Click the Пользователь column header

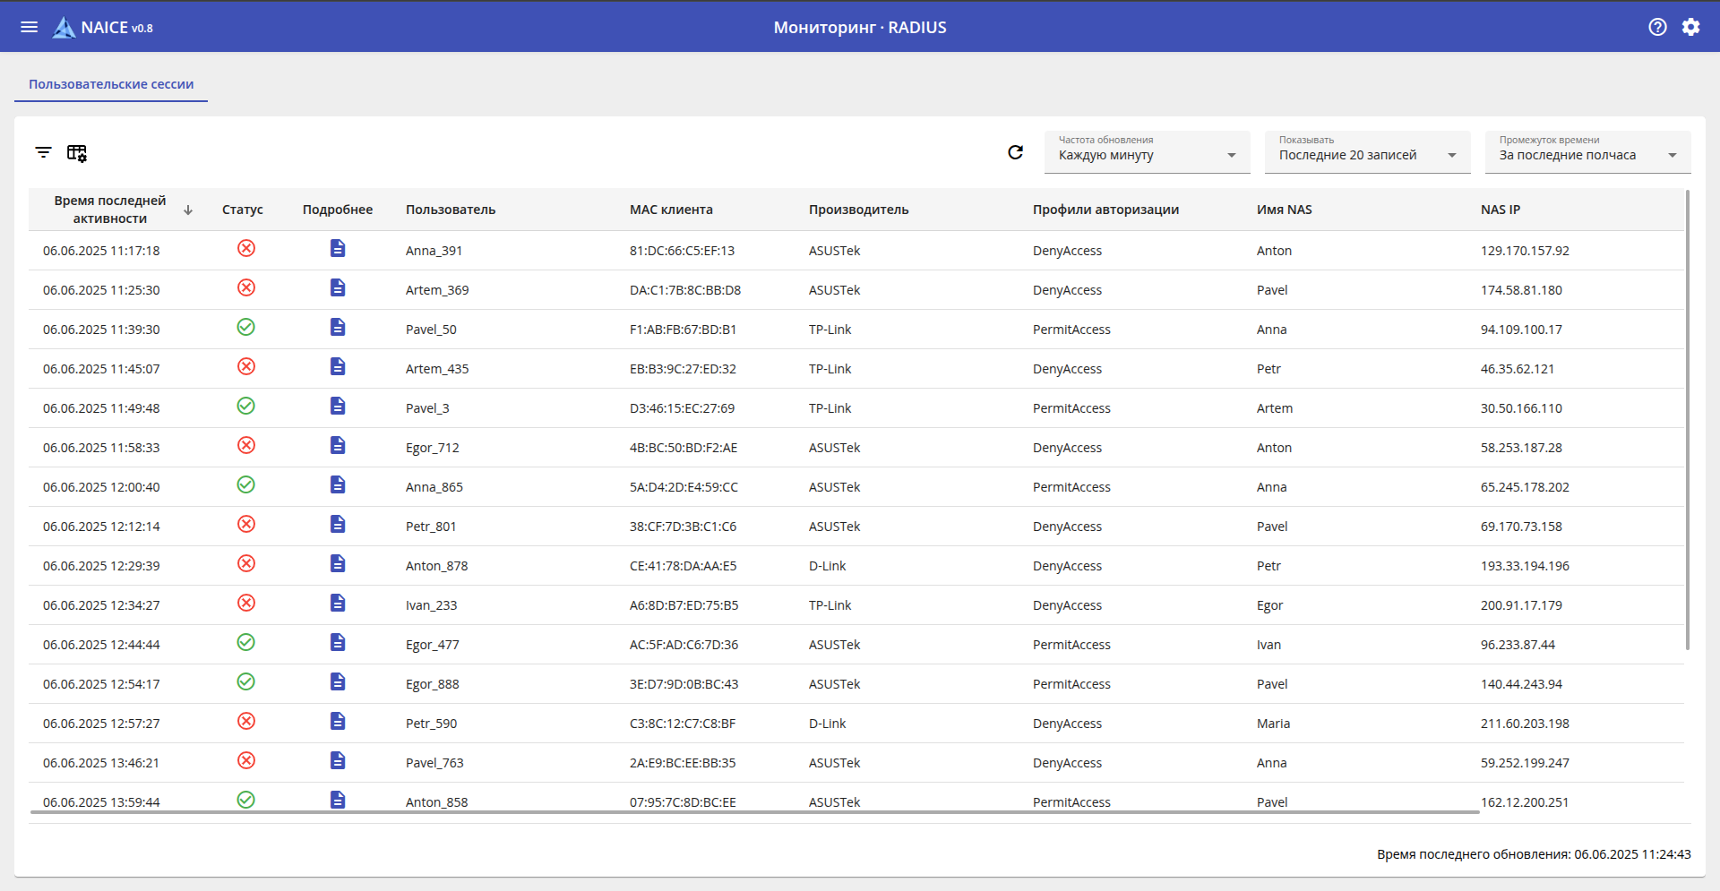tap(451, 210)
